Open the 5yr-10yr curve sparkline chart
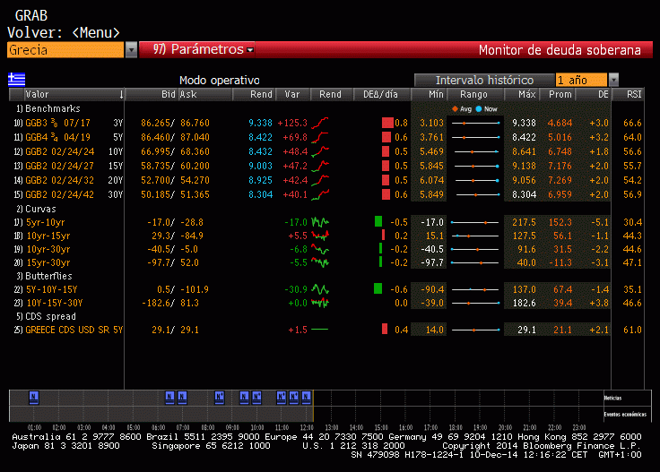Image resolution: width=660 pixels, height=472 pixels. tap(320, 222)
